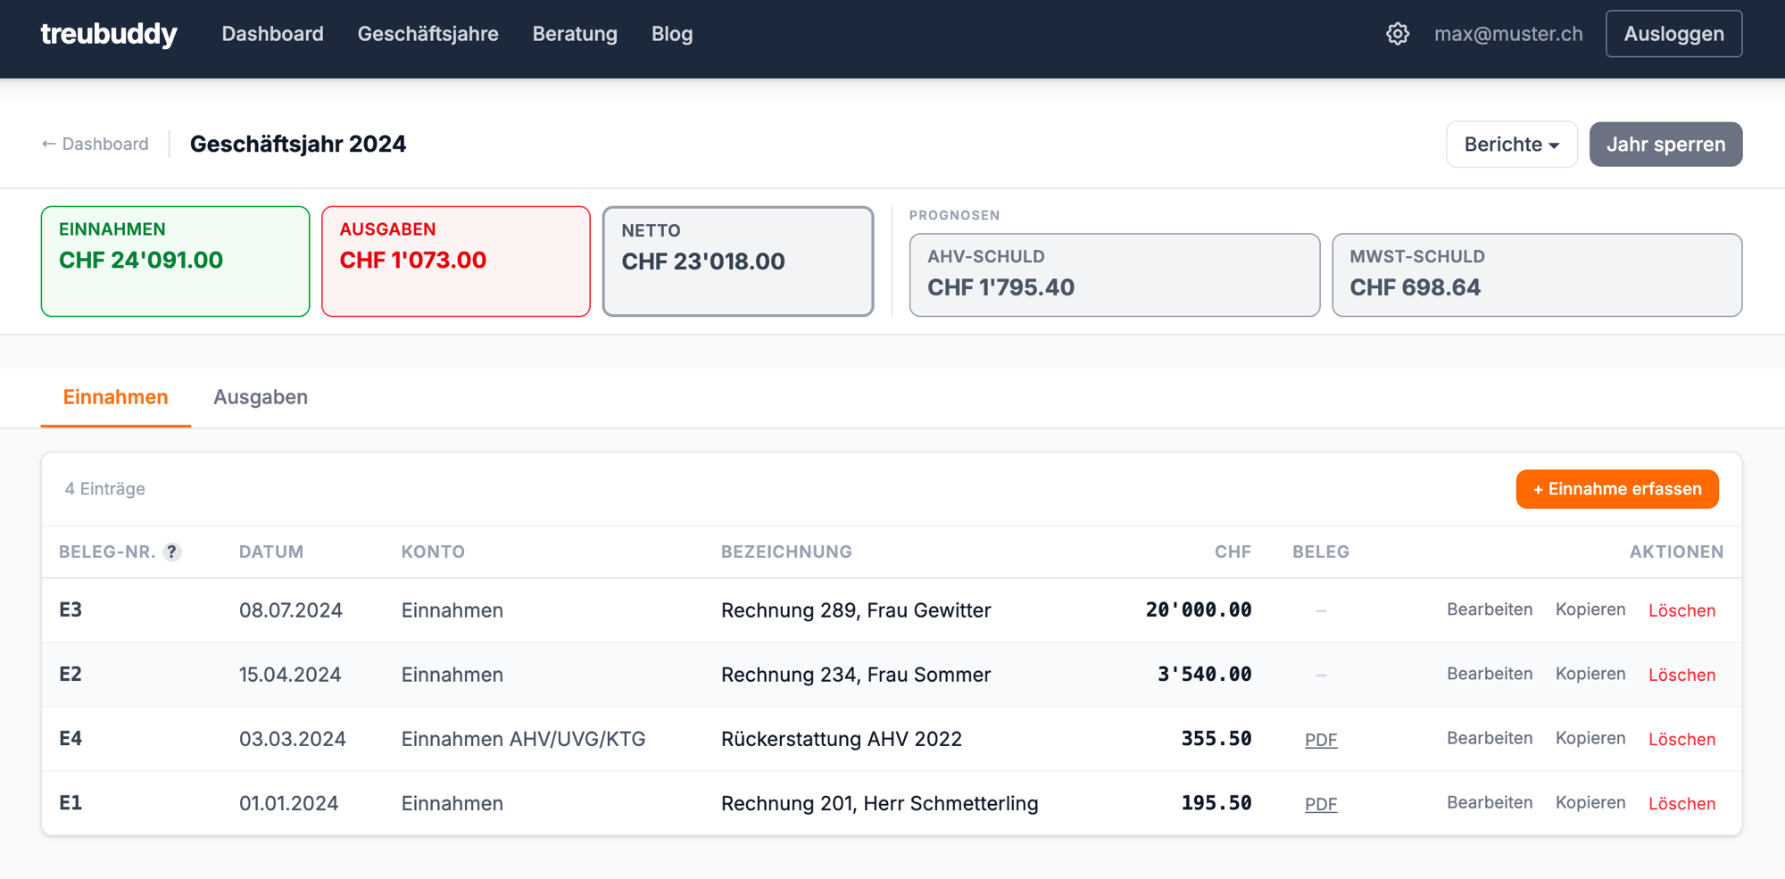1785x879 pixels.
Task: Open the PDF receipt for entry E1
Action: click(1321, 804)
